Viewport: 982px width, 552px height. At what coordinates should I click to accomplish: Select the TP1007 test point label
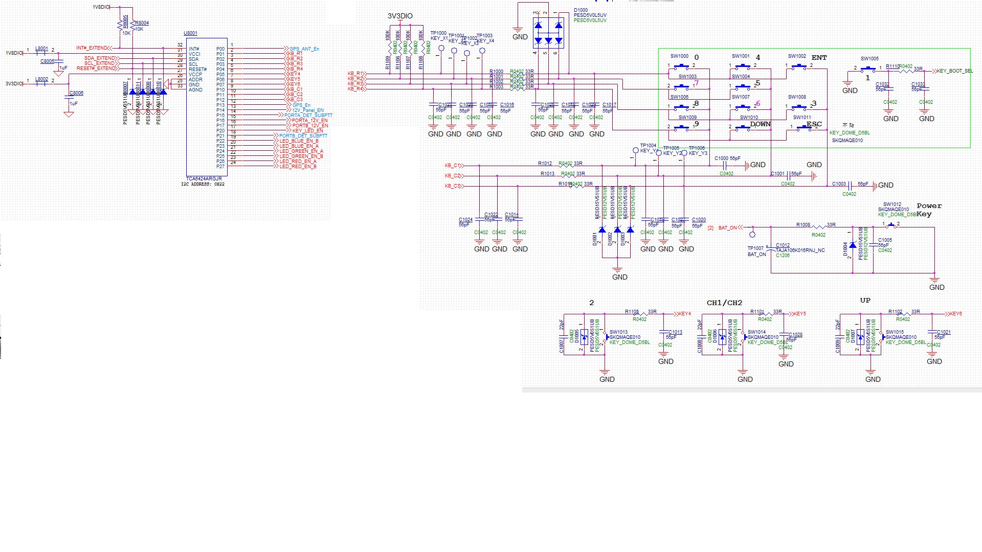click(755, 248)
